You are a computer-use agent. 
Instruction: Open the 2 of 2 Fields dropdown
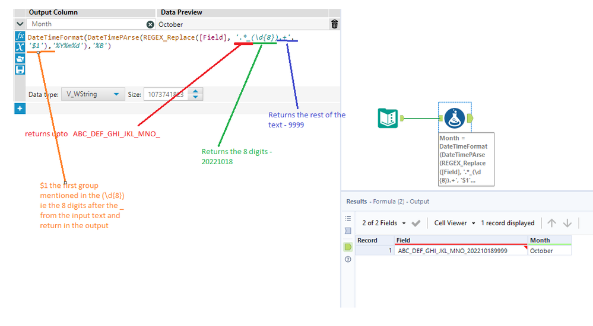click(x=383, y=223)
